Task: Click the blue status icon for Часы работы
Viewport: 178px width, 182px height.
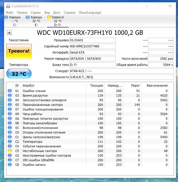Action: (10, 114)
